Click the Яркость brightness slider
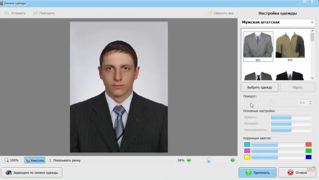Screen dimensions: 319x180 coord(291,117)
